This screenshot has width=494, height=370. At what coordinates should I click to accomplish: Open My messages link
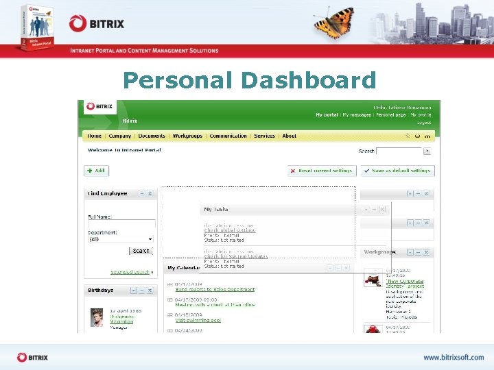pos(357,115)
